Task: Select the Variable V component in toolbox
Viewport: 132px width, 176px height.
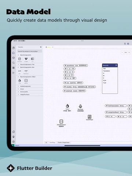Action: coord(26,59)
